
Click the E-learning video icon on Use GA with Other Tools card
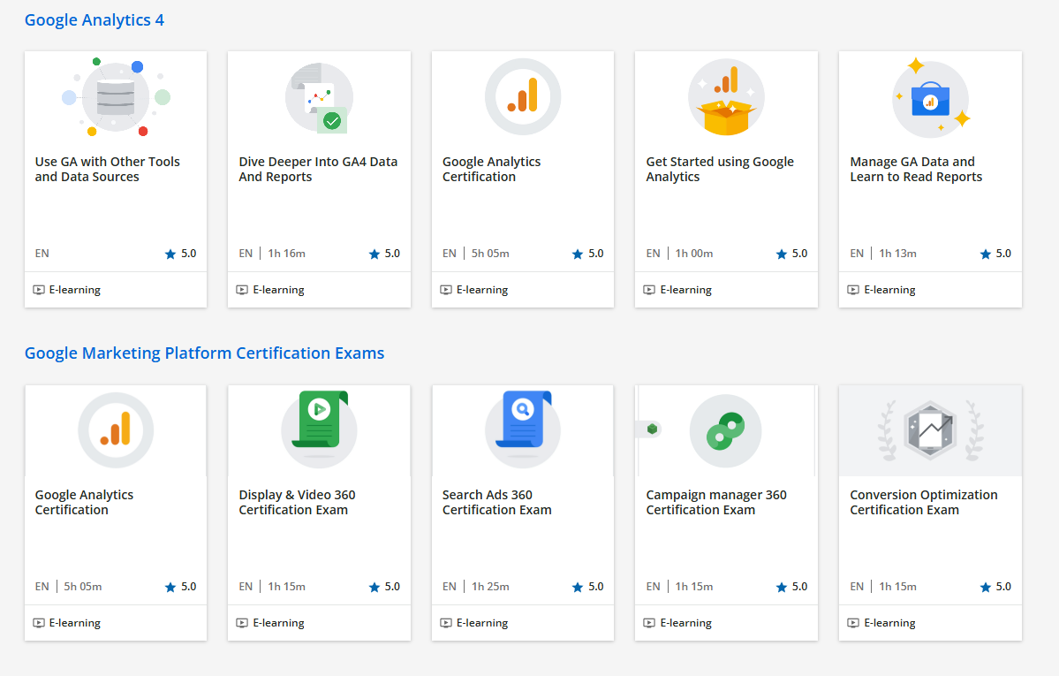[39, 290]
